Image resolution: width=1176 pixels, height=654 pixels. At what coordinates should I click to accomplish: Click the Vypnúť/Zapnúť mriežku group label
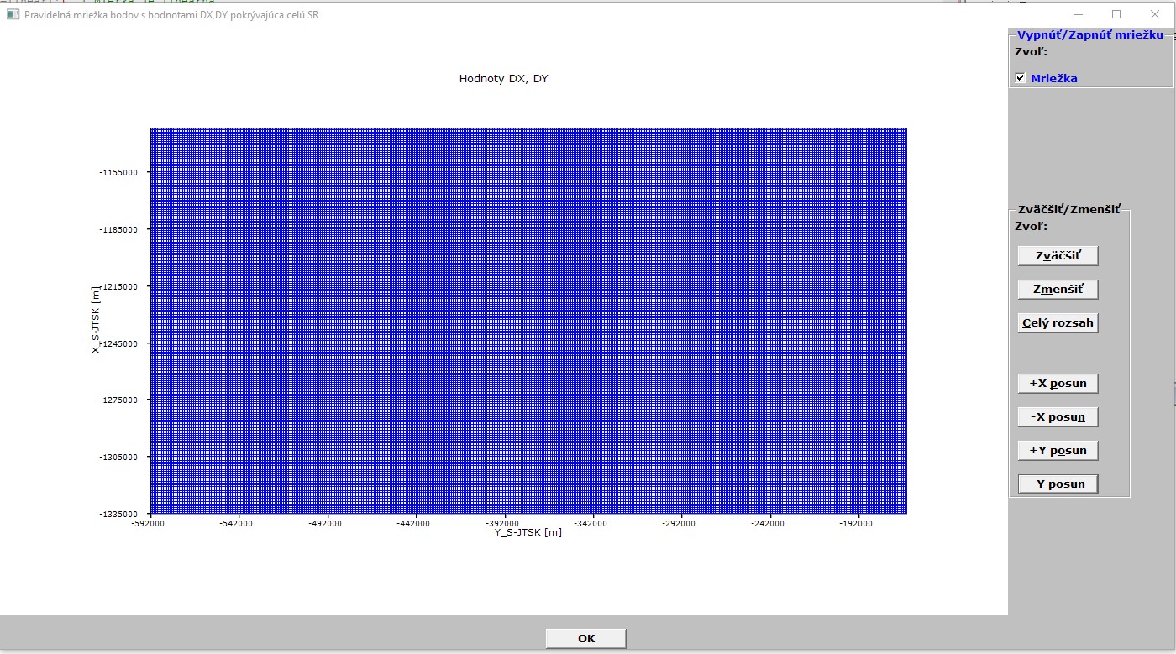point(1089,35)
